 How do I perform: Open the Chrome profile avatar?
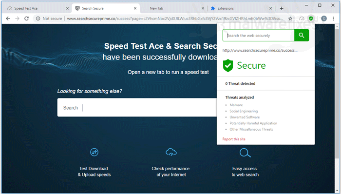point(323,19)
